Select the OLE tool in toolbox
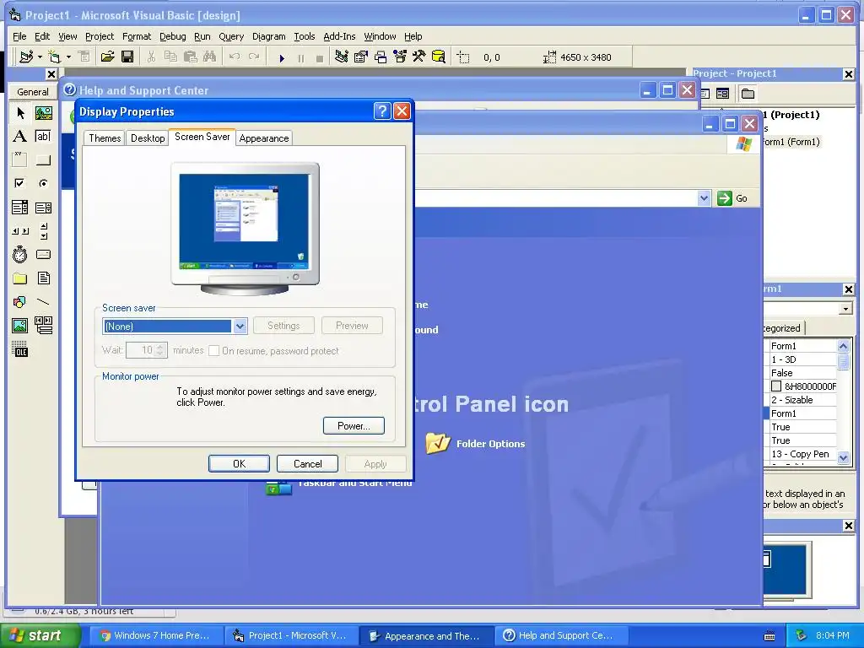The width and height of the screenshot is (864, 648). [x=20, y=349]
